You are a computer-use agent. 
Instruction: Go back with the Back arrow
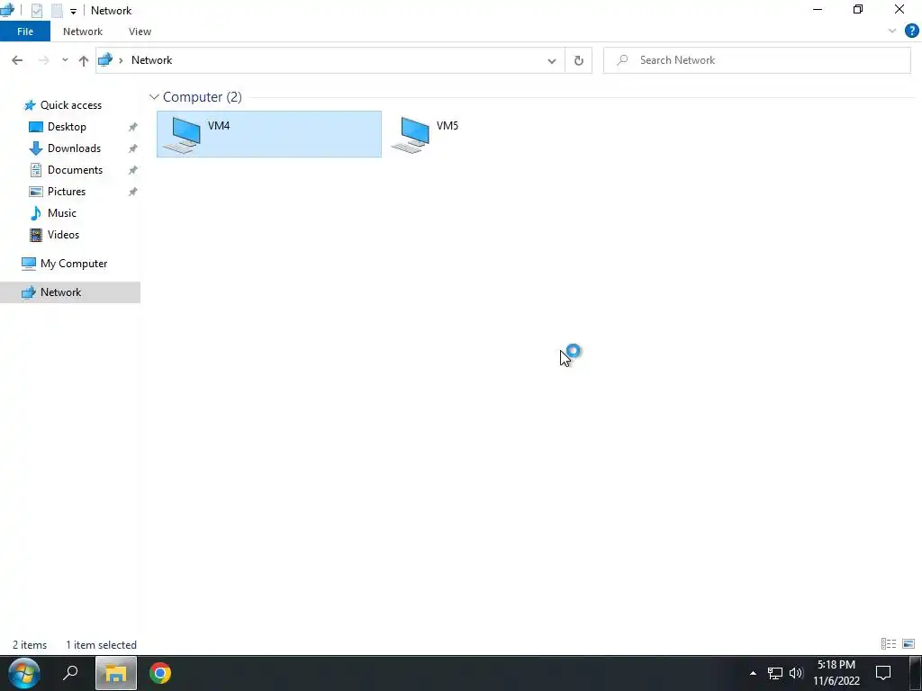pyautogui.click(x=17, y=60)
